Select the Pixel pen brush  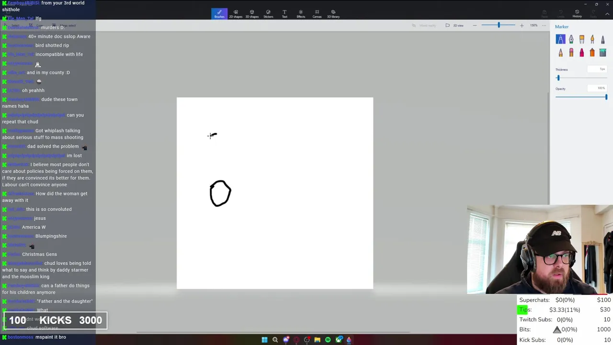coord(603,40)
